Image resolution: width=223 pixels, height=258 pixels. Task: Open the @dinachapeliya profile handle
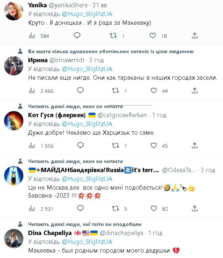pos(121,233)
